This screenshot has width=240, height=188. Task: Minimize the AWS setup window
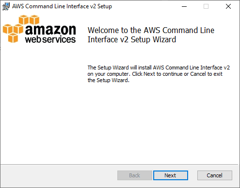pos(184,6)
